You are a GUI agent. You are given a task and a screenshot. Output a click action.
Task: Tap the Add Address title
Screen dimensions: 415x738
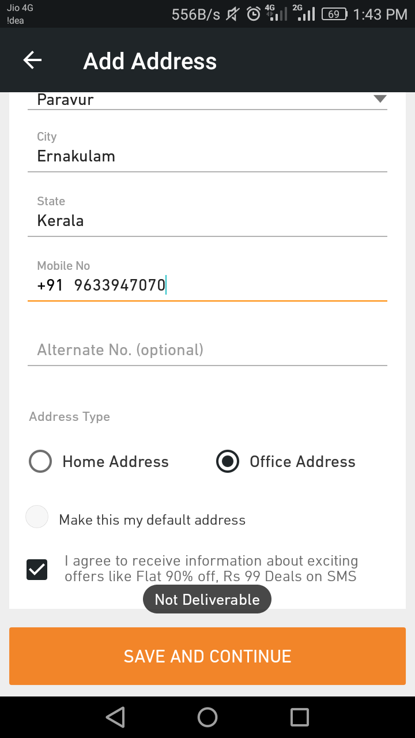pos(150,61)
